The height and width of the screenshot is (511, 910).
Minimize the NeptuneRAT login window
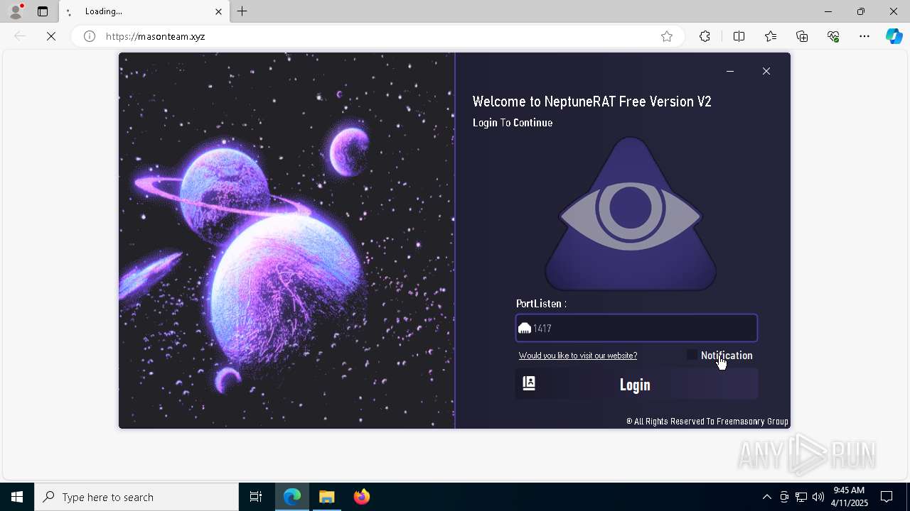(x=729, y=71)
